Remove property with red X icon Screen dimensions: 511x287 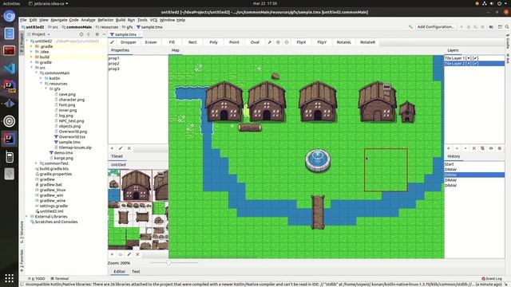tap(129, 148)
